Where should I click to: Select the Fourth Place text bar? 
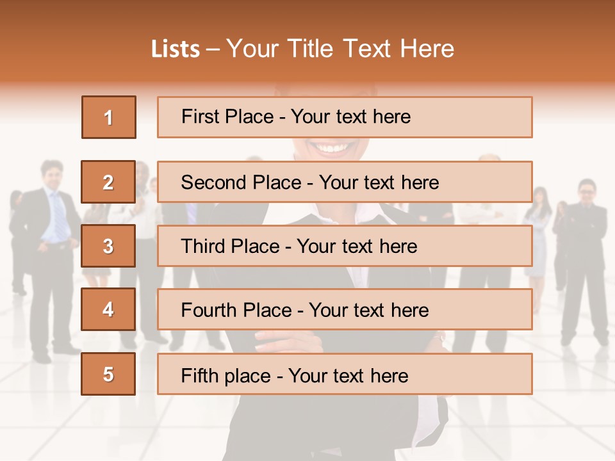(345, 309)
